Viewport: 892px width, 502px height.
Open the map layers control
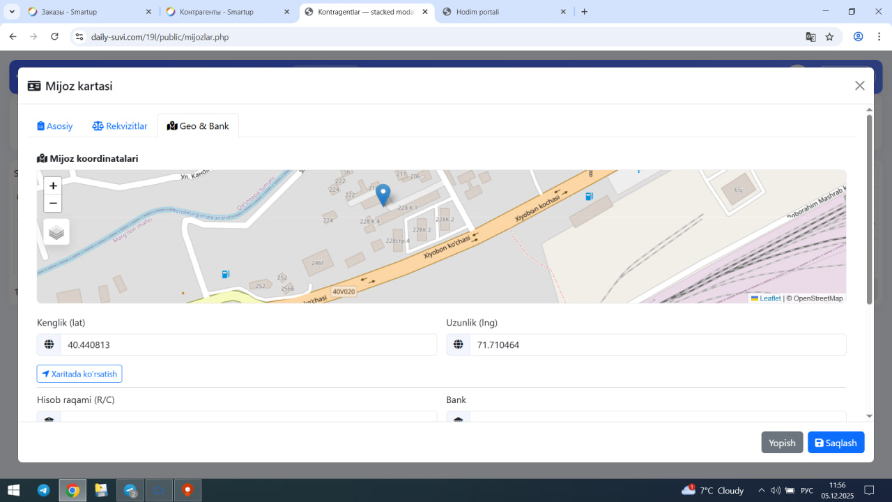pyautogui.click(x=56, y=232)
